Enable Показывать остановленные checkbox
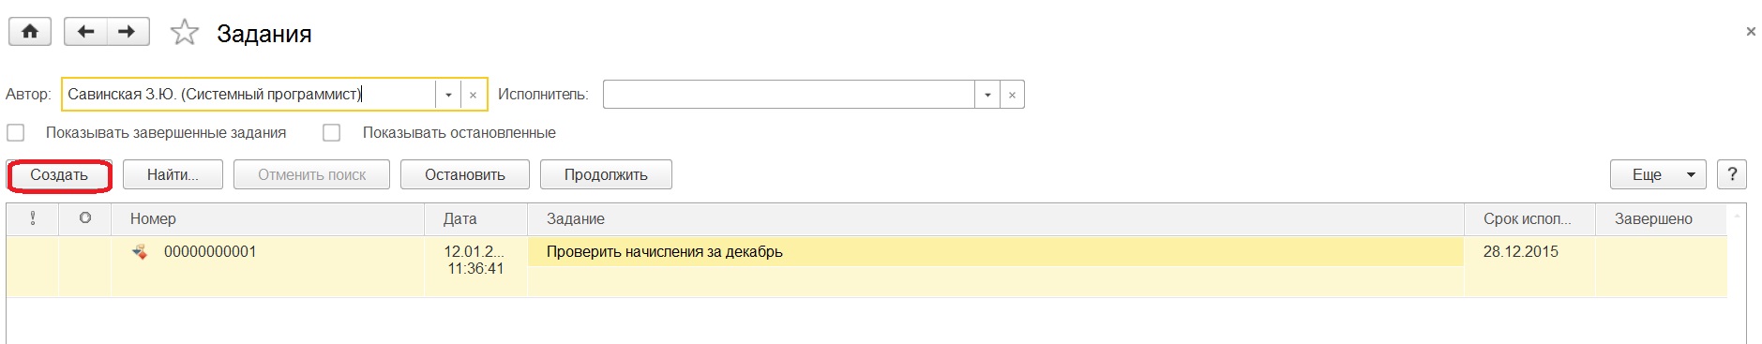 (331, 133)
